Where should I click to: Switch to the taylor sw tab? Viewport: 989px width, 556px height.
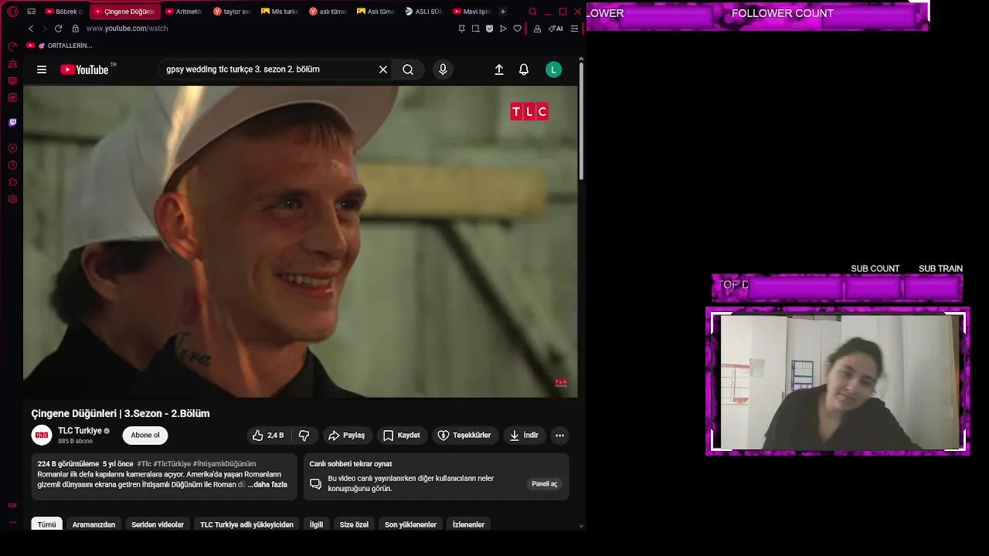click(231, 12)
